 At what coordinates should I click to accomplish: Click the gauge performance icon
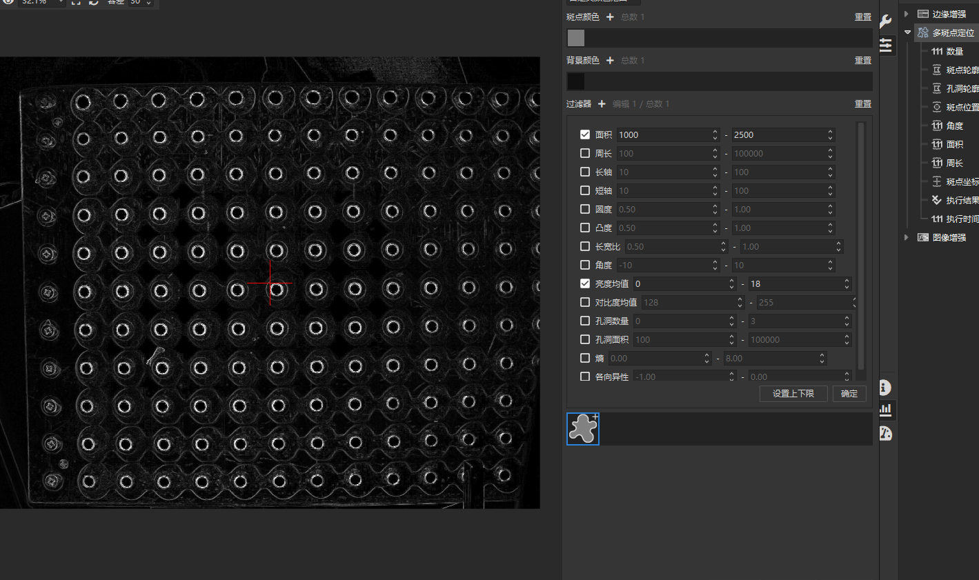point(886,433)
